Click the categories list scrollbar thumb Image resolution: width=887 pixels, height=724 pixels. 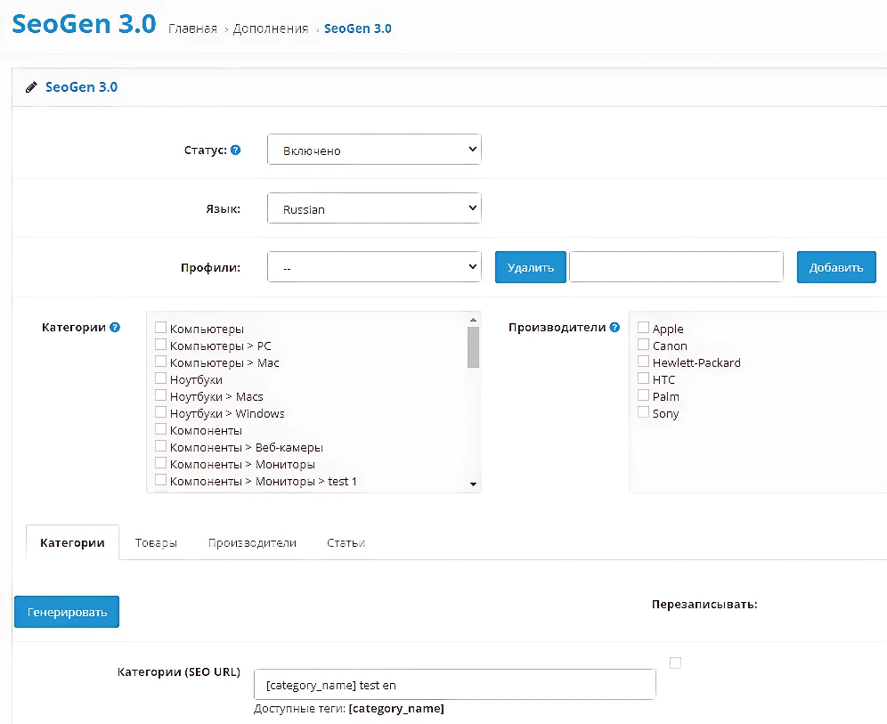(474, 347)
